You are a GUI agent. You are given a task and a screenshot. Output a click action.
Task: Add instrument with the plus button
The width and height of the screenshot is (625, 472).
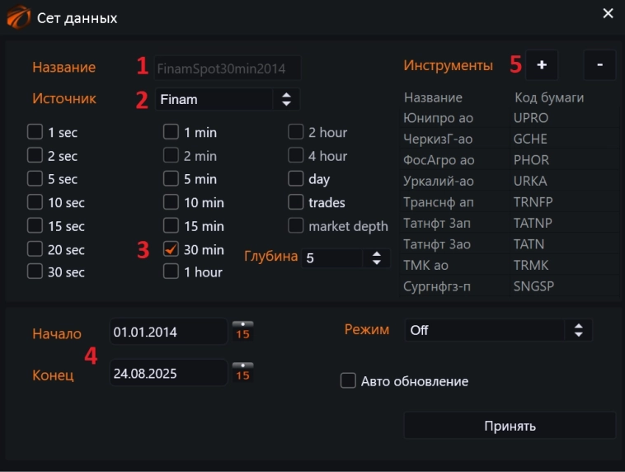coord(542,64)
